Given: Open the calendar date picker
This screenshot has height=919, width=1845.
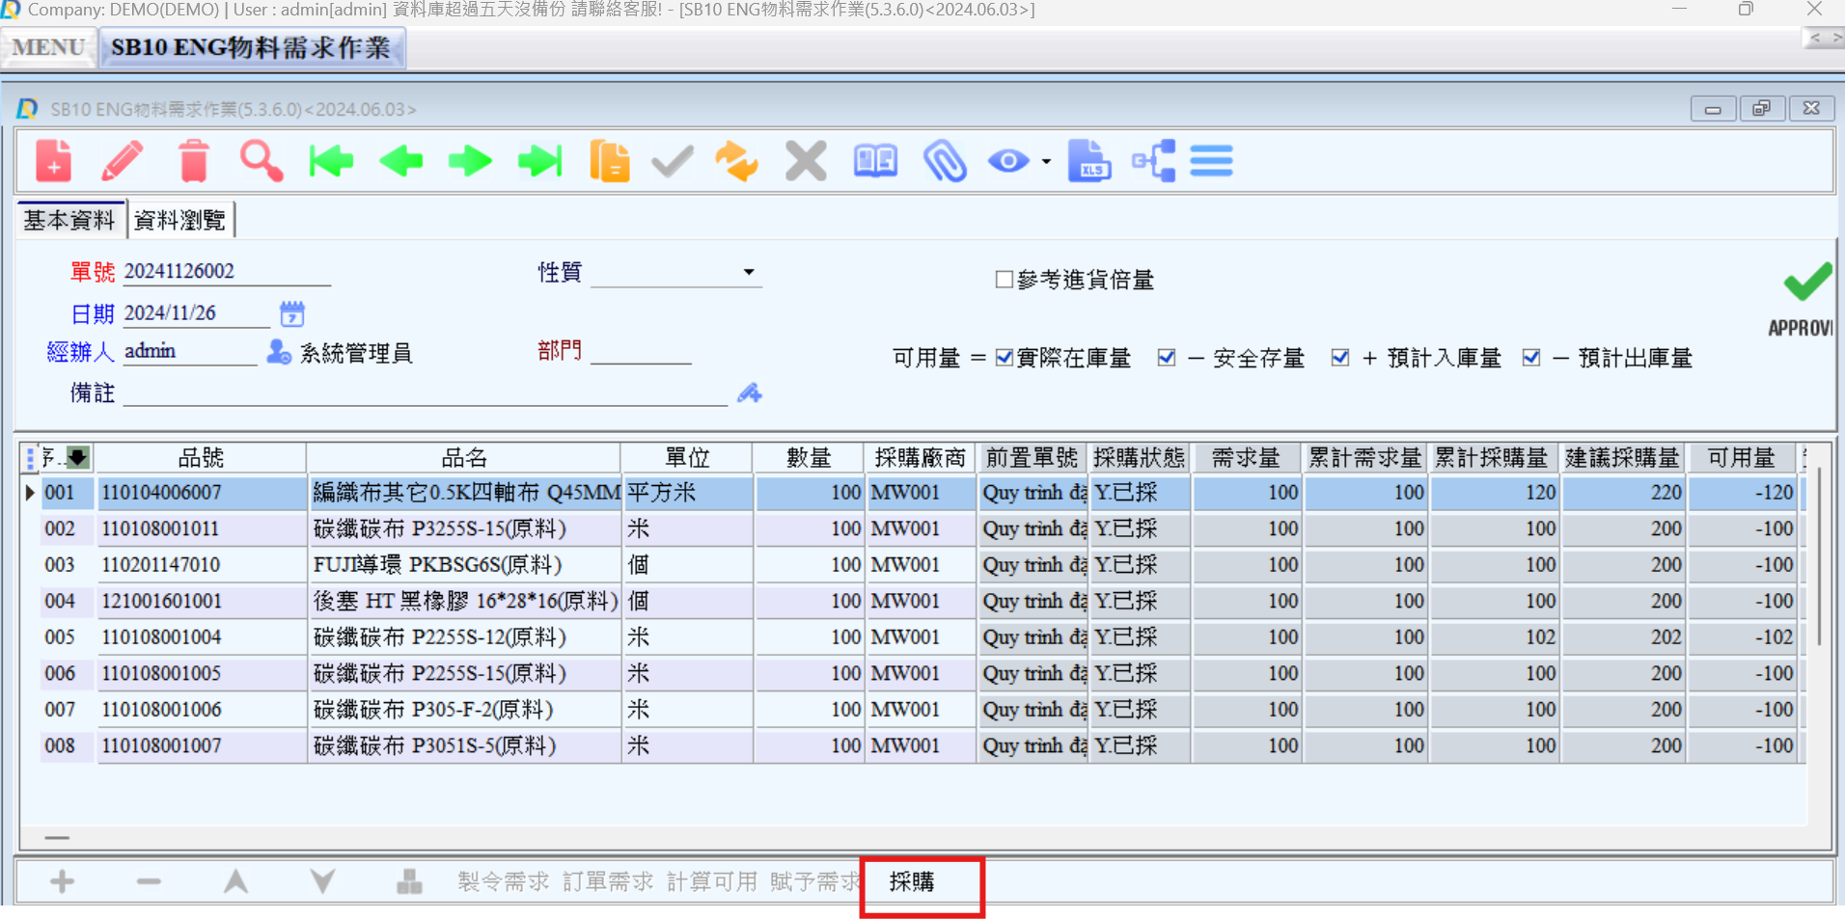Looking at the screenshot, I should pyautogui.click(x=291, y=313).
